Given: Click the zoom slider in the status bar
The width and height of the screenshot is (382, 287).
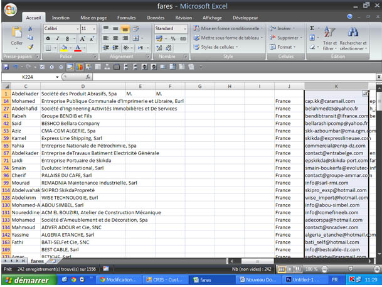Looking at the screenshot, I should click(x=351, y=269).
